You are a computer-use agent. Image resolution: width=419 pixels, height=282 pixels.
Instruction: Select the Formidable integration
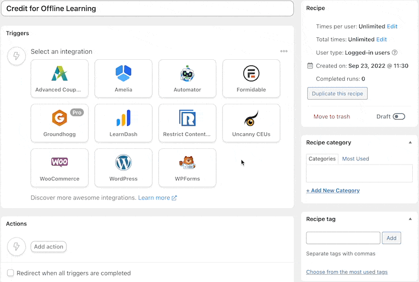point(251,79)
